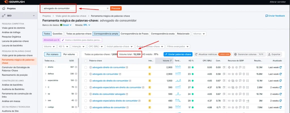Click the orange Procurar button
290x113 pixels.
(116, 8)
